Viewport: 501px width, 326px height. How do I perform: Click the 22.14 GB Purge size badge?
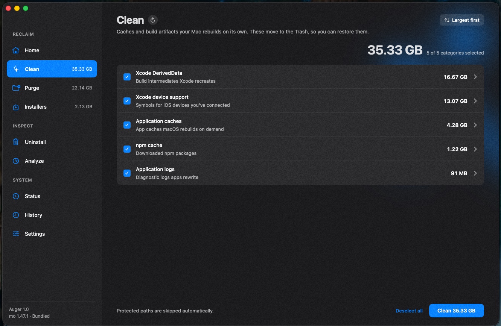[82, 88]
